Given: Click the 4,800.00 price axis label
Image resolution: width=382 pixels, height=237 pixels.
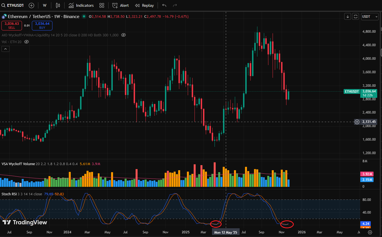Looking at the screenshot, I should (x=369, y=31).
